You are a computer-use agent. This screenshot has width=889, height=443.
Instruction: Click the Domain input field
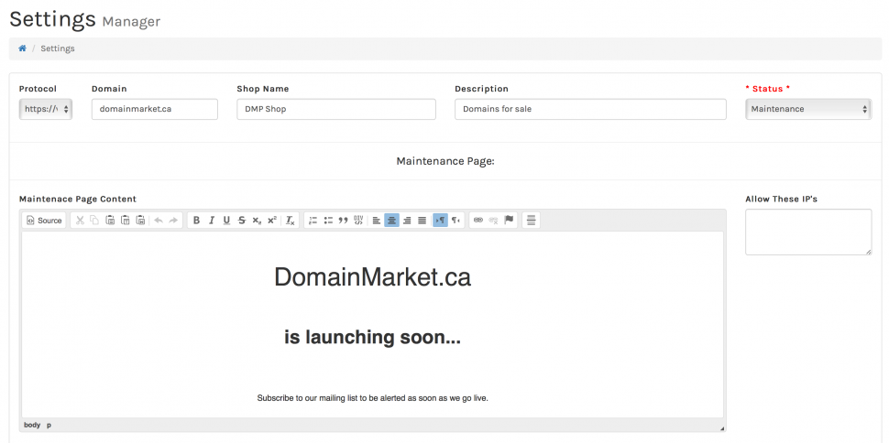click(154, 109)
